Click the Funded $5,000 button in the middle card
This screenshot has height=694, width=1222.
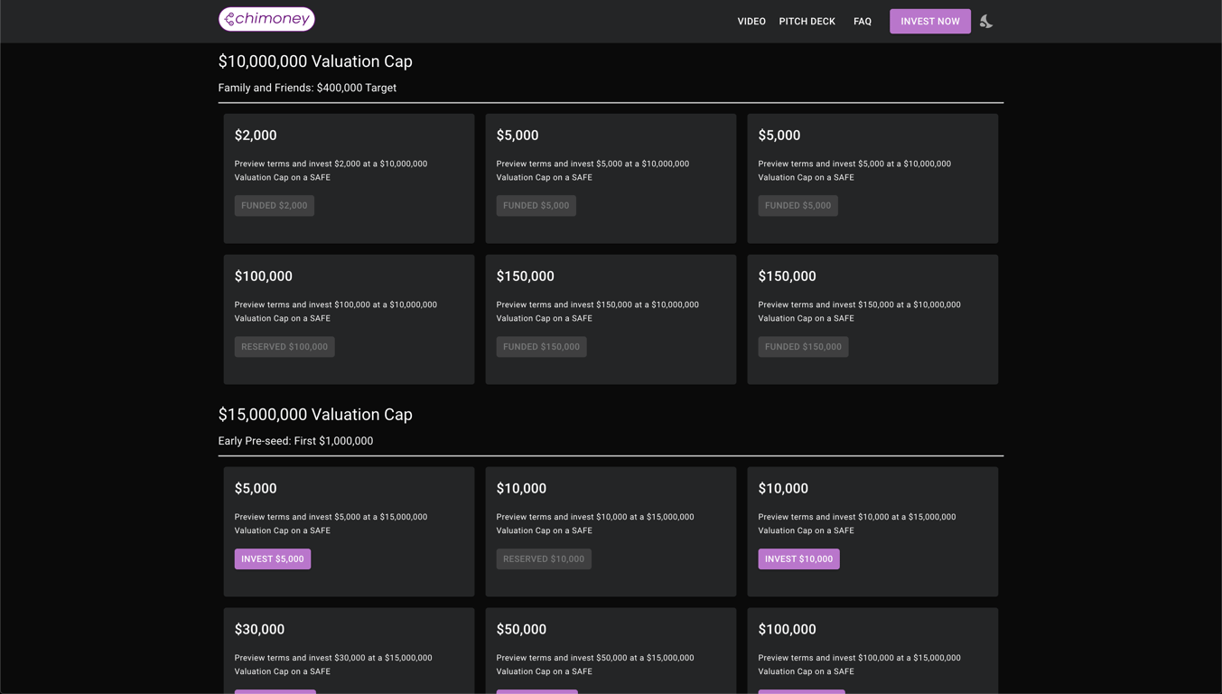[x=536, y=206]
